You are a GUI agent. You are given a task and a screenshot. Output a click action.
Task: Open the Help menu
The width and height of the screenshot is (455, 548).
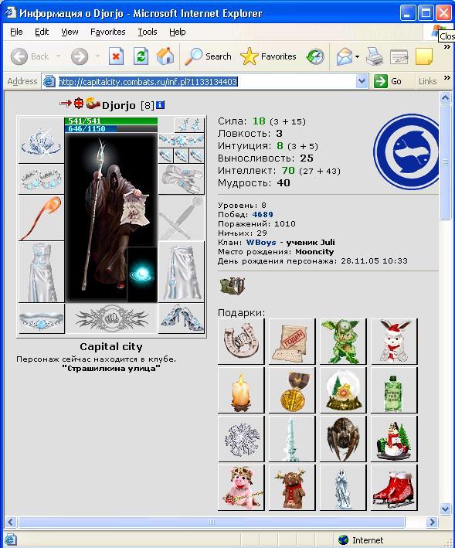pos(178,32)
